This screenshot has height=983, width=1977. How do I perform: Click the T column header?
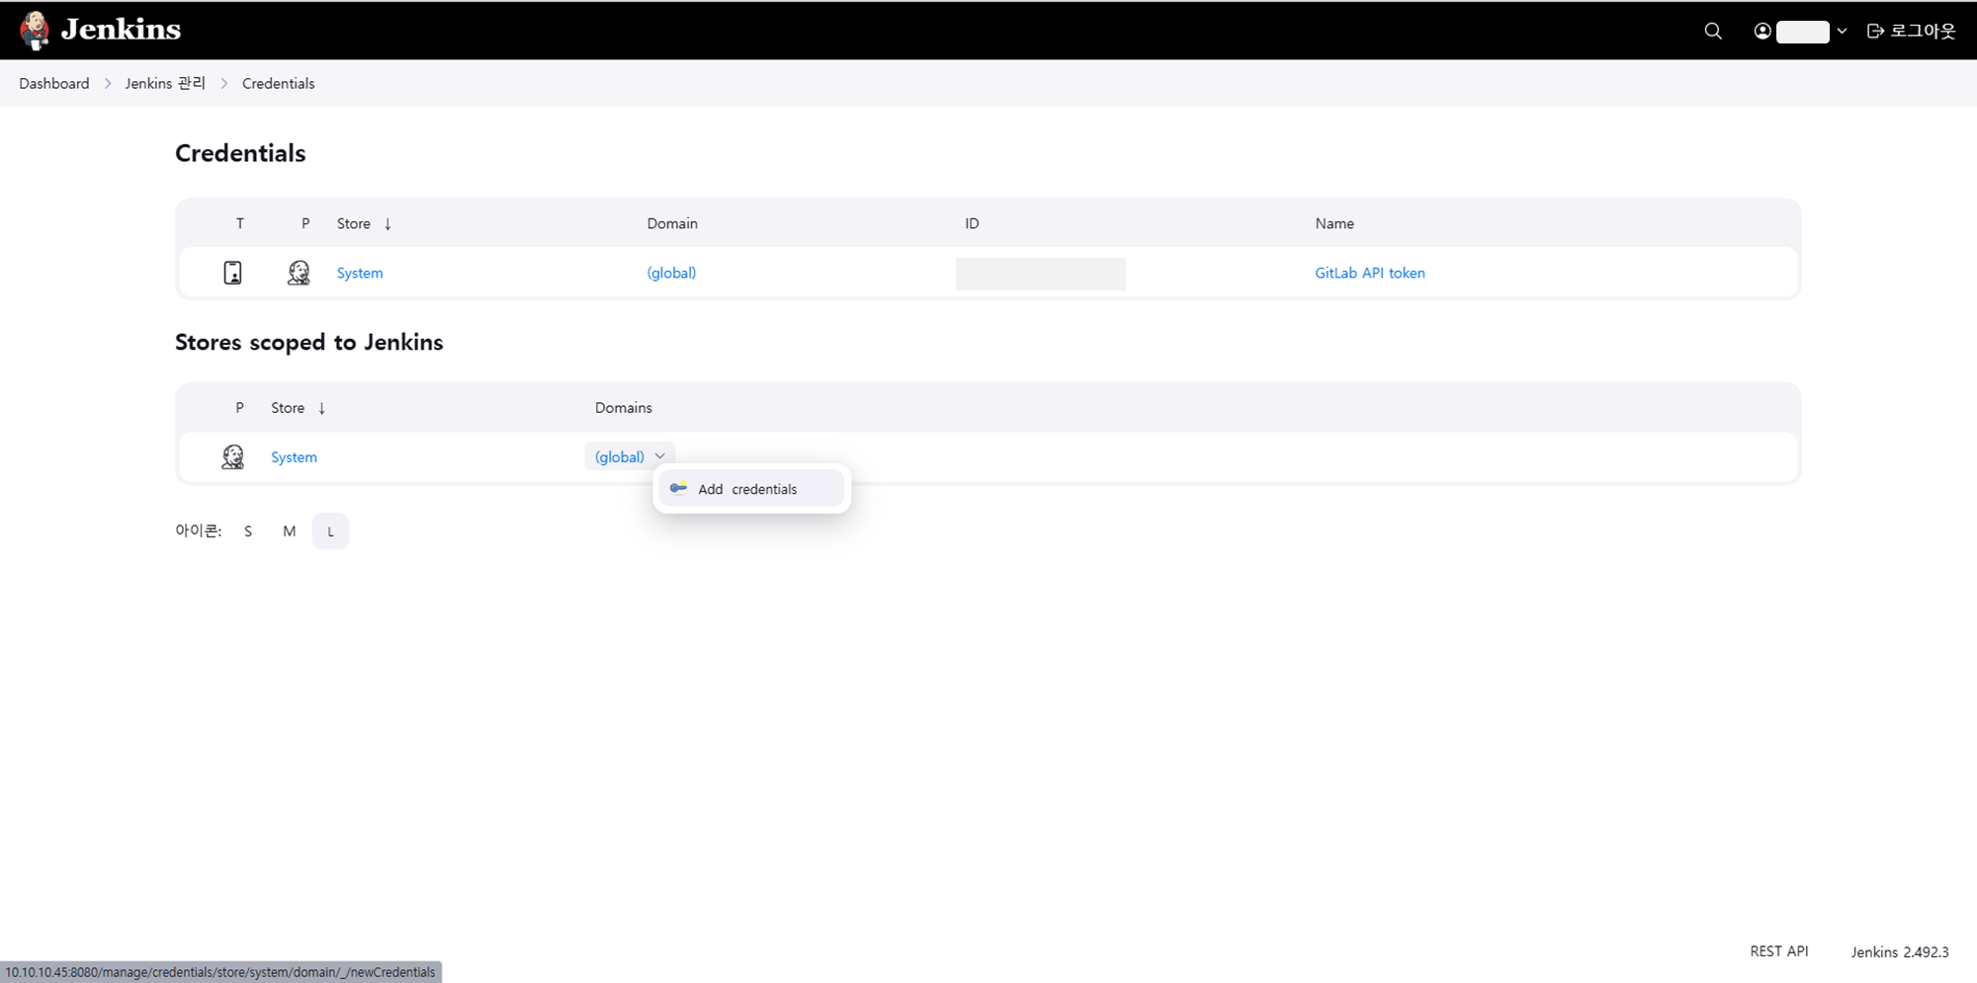pyautogui.click(x=240, y=224)
